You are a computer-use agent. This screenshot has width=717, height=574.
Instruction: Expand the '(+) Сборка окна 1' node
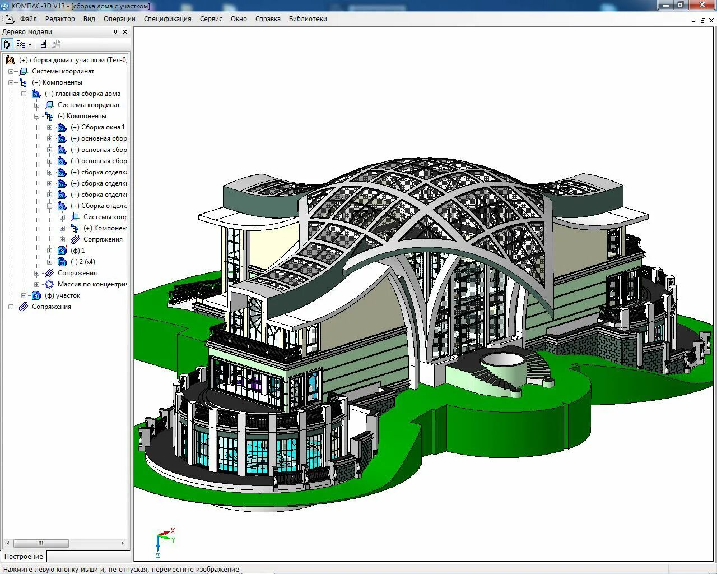tap(49, 127)
